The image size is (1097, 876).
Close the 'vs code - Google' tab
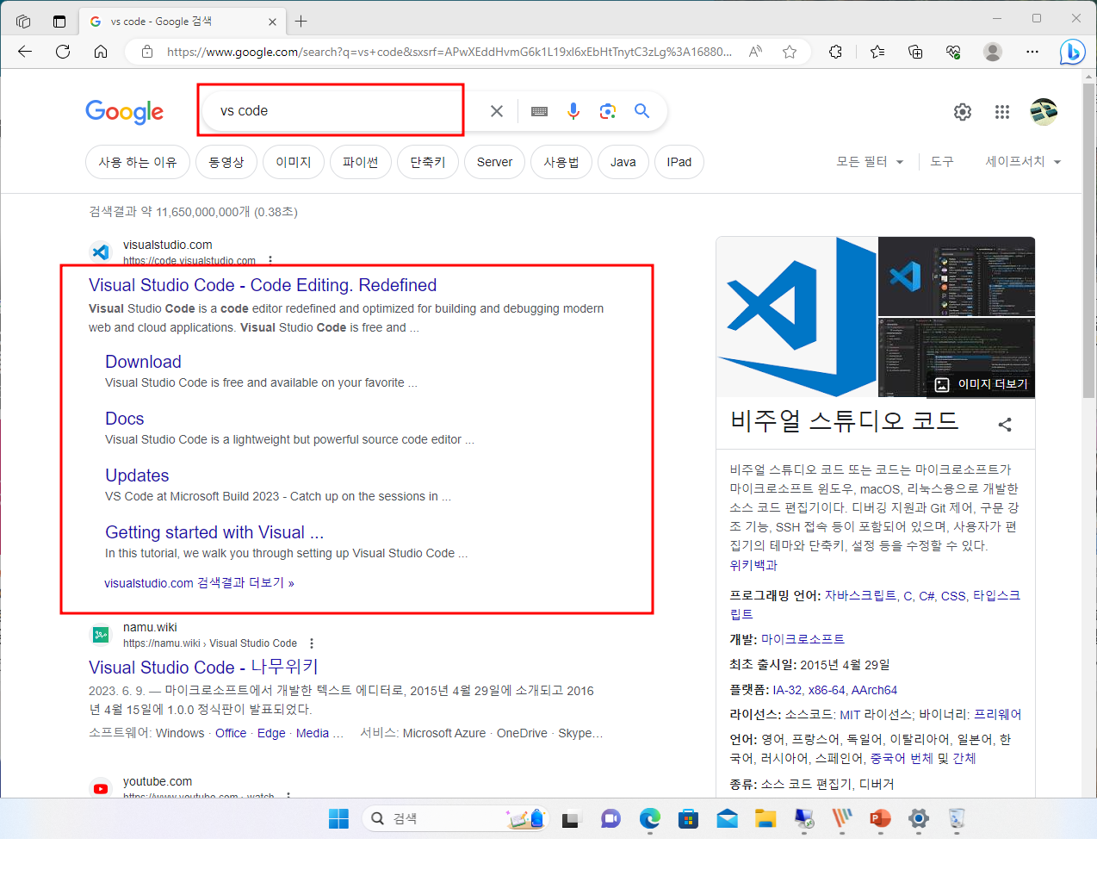pyautogui.click(x=273, y=22)
